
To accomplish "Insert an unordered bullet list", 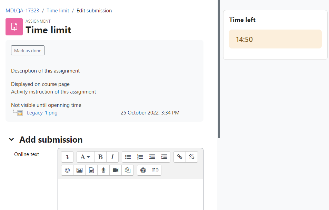I will point(128,157).
